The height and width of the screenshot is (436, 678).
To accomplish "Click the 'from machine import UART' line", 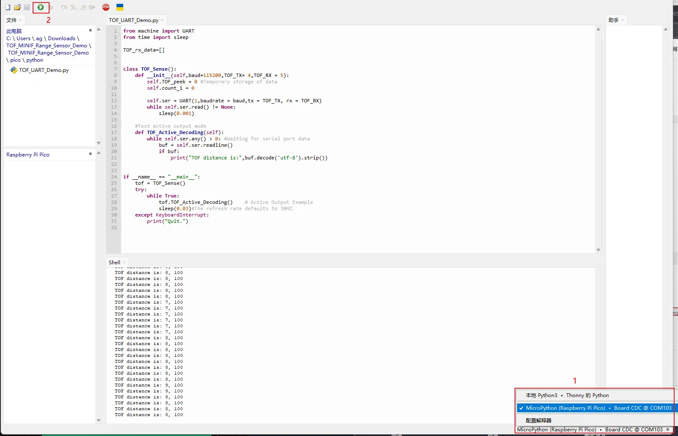I will (159, 31).
